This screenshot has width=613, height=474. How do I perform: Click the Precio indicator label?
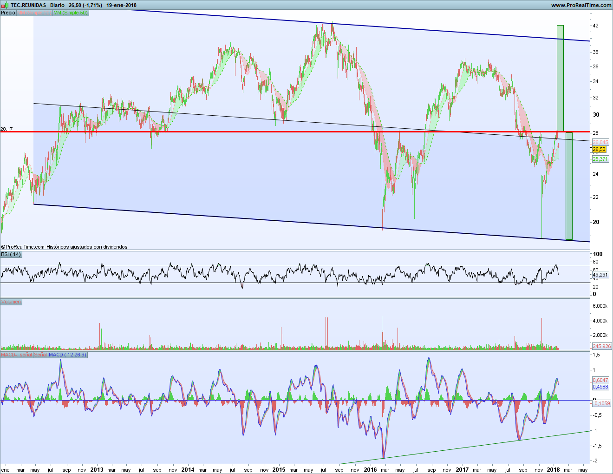(x=8, y=13)
